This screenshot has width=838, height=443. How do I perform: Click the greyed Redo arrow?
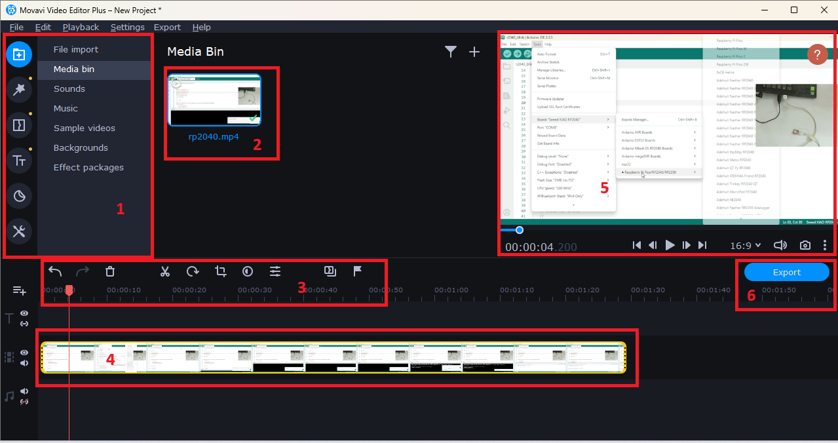83,271
